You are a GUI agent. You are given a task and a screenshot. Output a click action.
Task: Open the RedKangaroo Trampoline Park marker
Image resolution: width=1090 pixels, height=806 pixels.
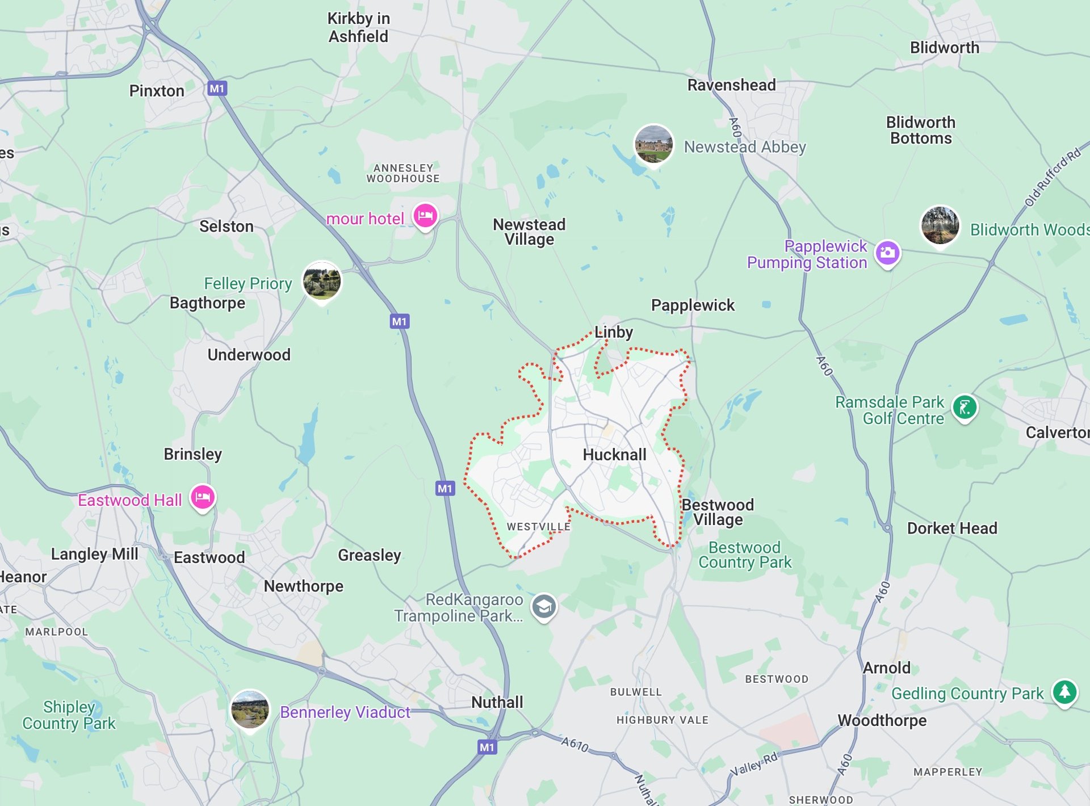pos(544,607)
